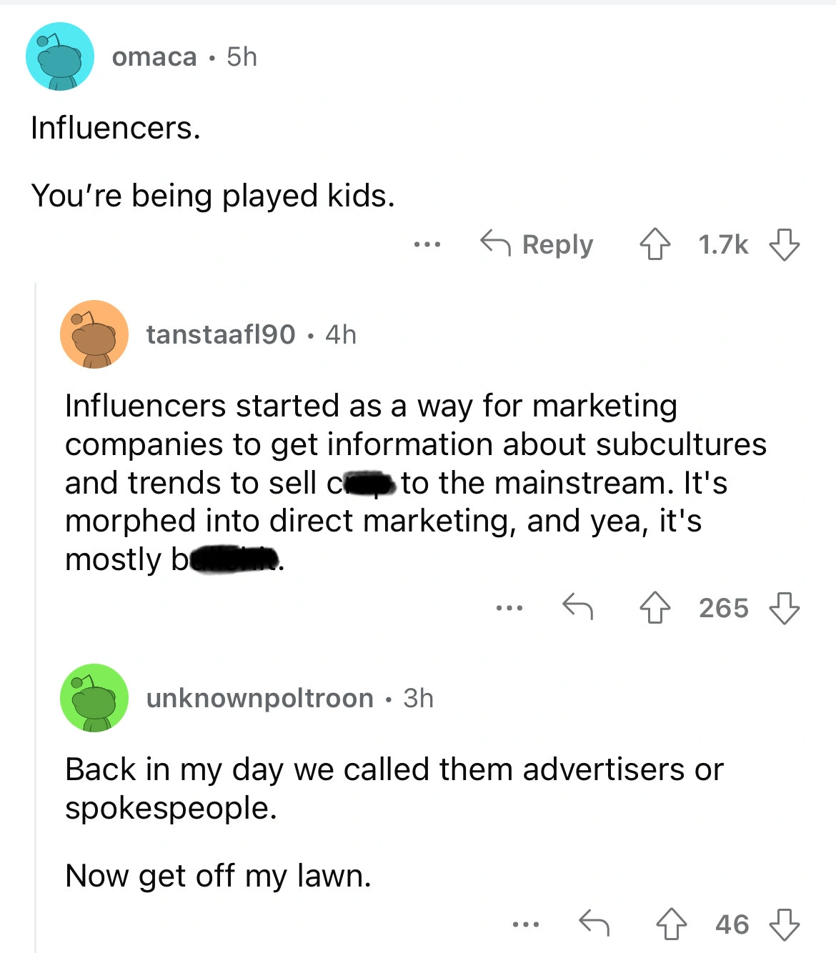The width and height of the screenshot is (836, 953).
Task: Downvote omaca's comment
Action: 784,245
